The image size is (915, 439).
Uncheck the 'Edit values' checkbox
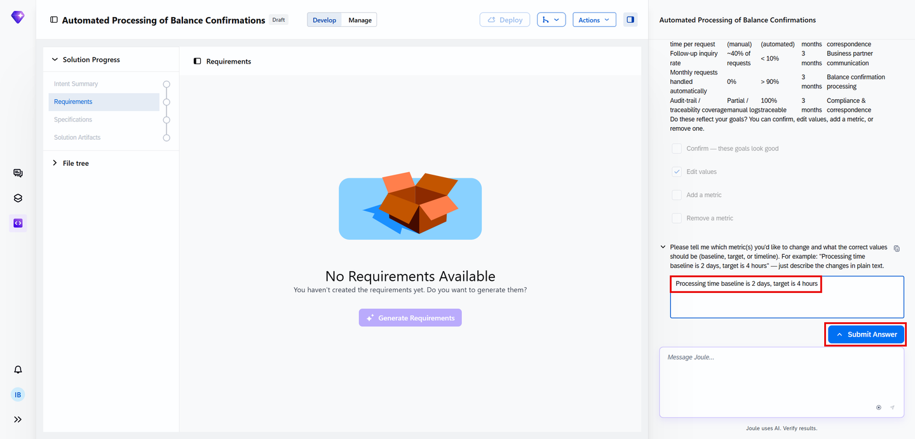pyautogui.click(x=677, y=172)
